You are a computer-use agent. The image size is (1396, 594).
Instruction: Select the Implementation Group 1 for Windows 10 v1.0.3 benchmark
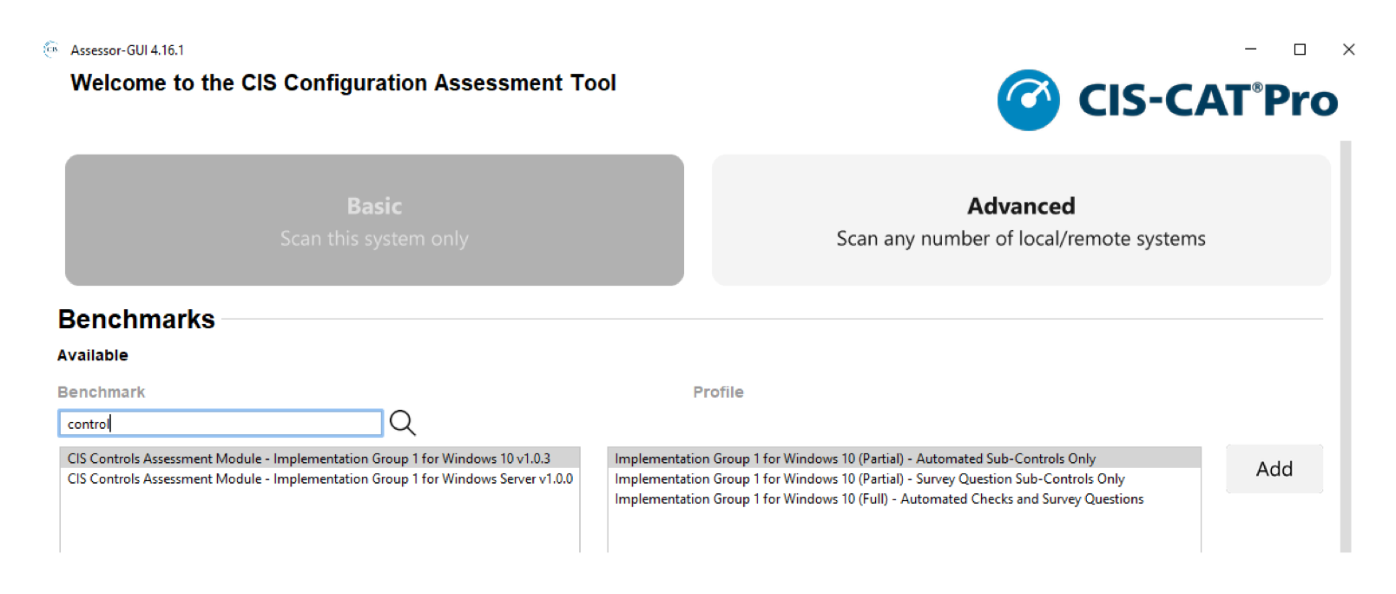point(309,459)
